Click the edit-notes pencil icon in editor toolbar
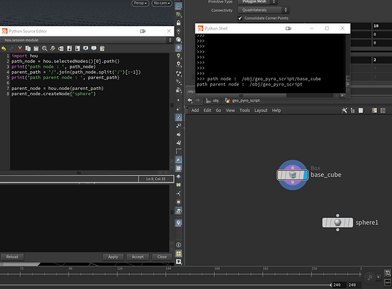 (x=103, y=48)
